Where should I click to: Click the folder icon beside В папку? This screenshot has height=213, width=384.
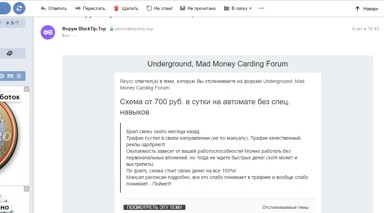click(x=226, y=8)
